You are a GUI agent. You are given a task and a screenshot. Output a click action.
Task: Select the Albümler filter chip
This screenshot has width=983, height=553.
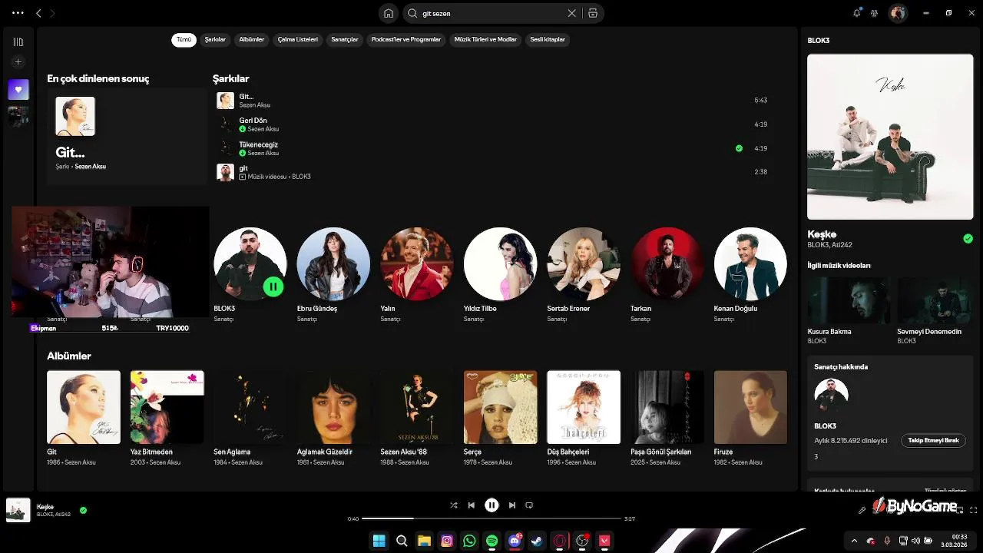pos(252,39)
